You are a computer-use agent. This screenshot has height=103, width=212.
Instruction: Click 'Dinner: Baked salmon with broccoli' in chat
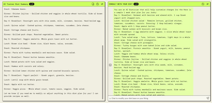141,29
